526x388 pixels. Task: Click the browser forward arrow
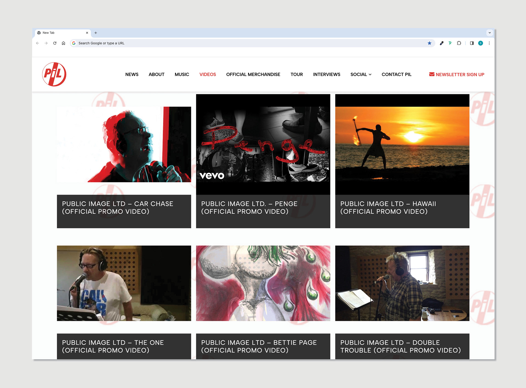point(46,43)
